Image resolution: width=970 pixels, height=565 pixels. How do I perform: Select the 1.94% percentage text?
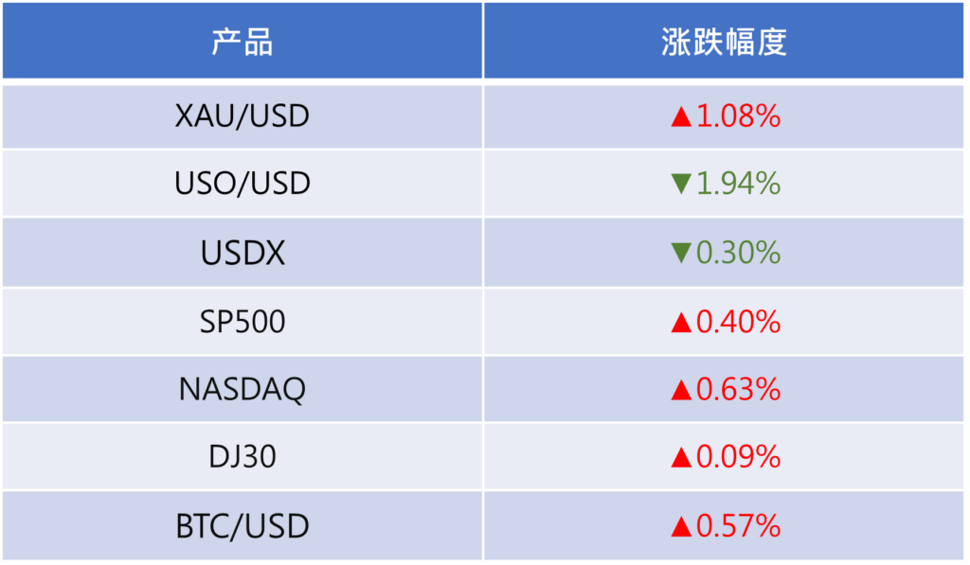[739, 184]
